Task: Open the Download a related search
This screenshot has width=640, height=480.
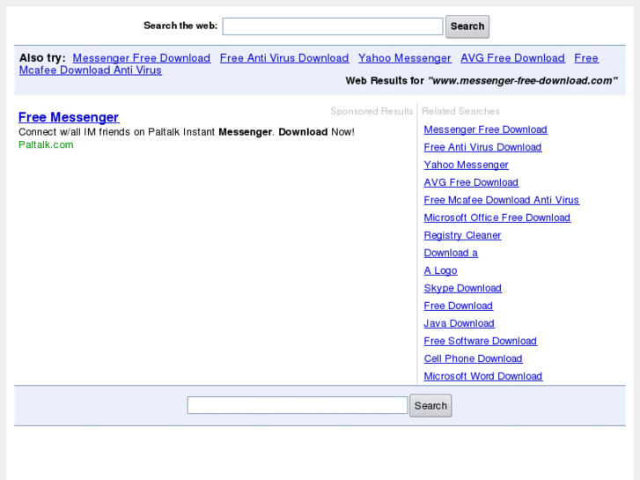Action: coord(451,253)
